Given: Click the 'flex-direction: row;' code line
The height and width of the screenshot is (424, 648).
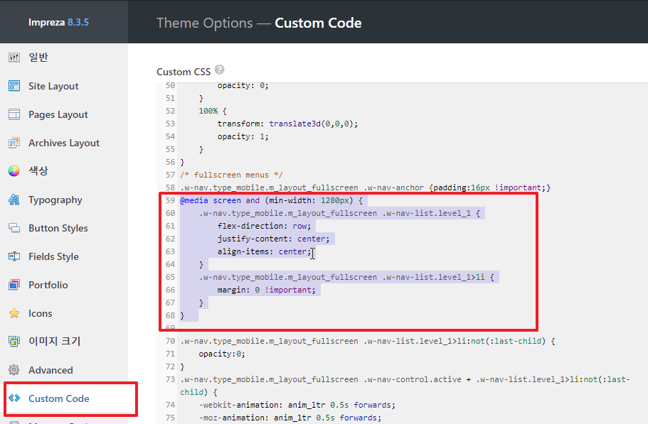Looking at the screenshot, I should pyautogui.click(x=264, y=226).
